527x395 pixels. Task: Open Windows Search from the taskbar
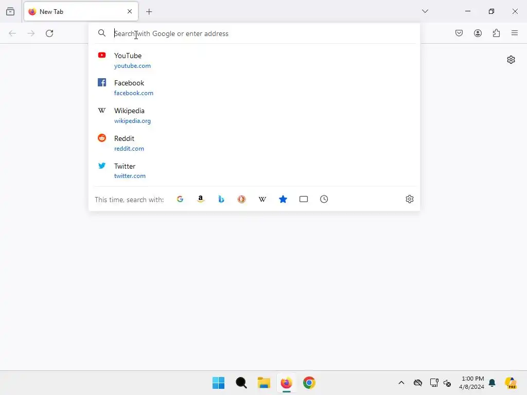coord(241,383)
